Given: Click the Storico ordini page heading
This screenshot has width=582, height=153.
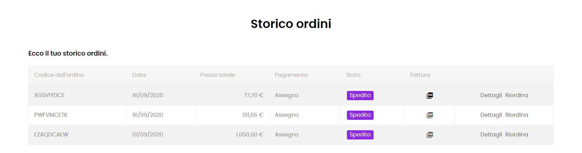Looking at the screenshot, I should pyautogui.click(x=291, y=24).
